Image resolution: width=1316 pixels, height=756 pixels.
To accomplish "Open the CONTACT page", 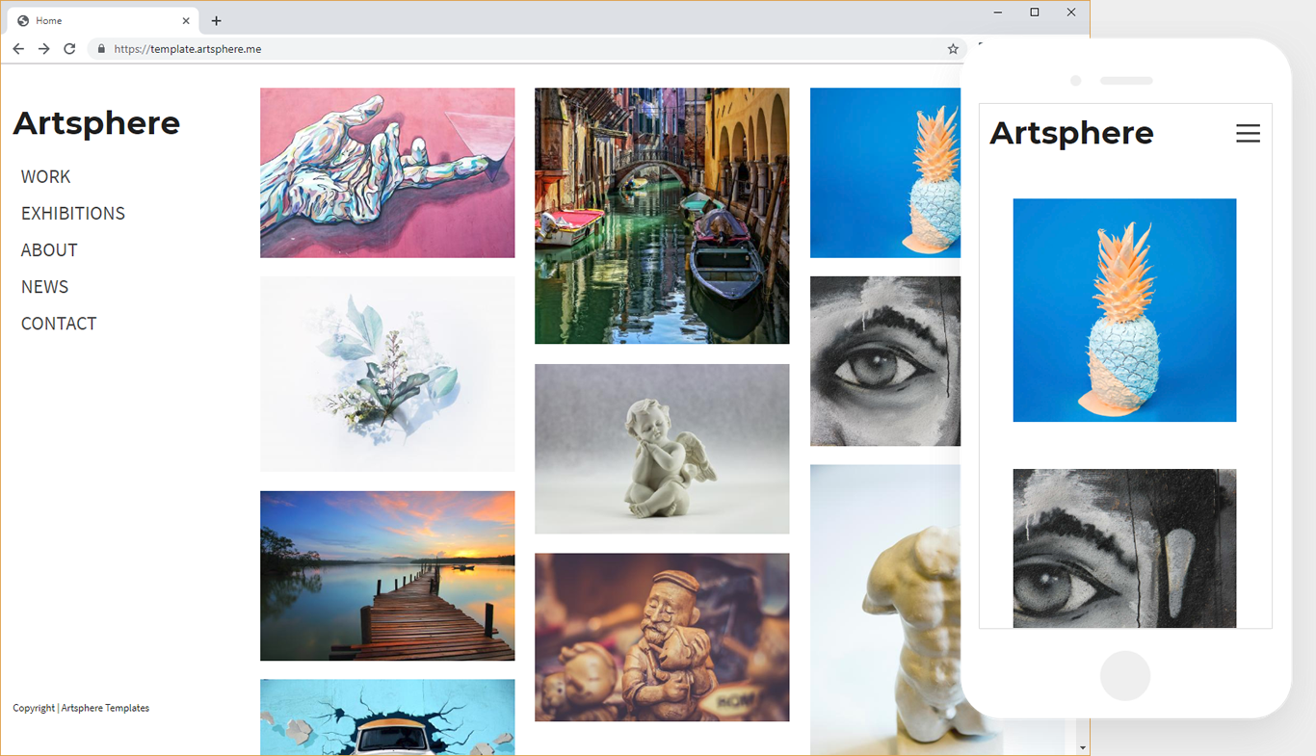I will tap(59, 324).
